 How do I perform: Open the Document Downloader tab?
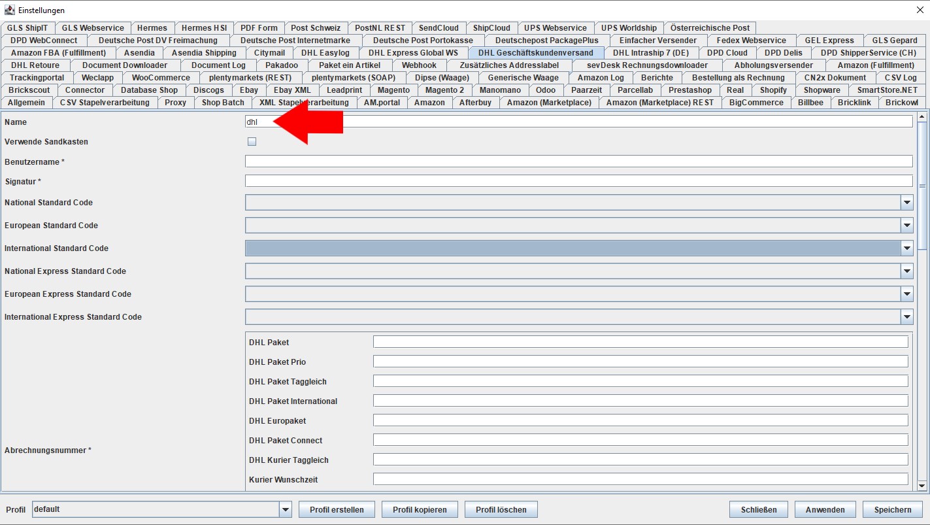click(x=125, y=65)
